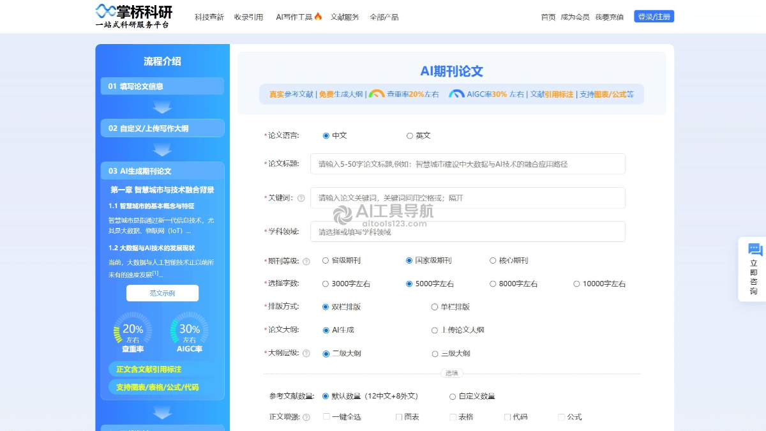Click step 03 AI生成期刊论文
This screenshot has height=431, width=766.
point(162,171)
